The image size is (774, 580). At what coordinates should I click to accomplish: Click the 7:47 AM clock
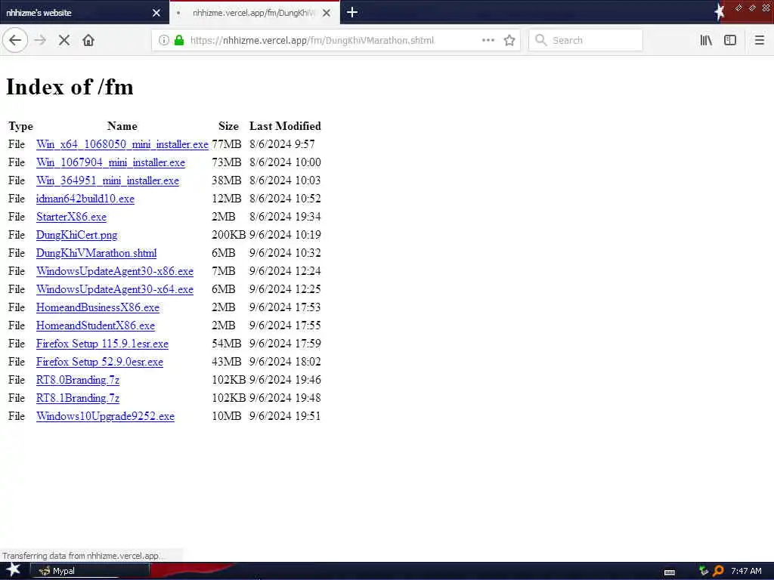pos(746,571)
